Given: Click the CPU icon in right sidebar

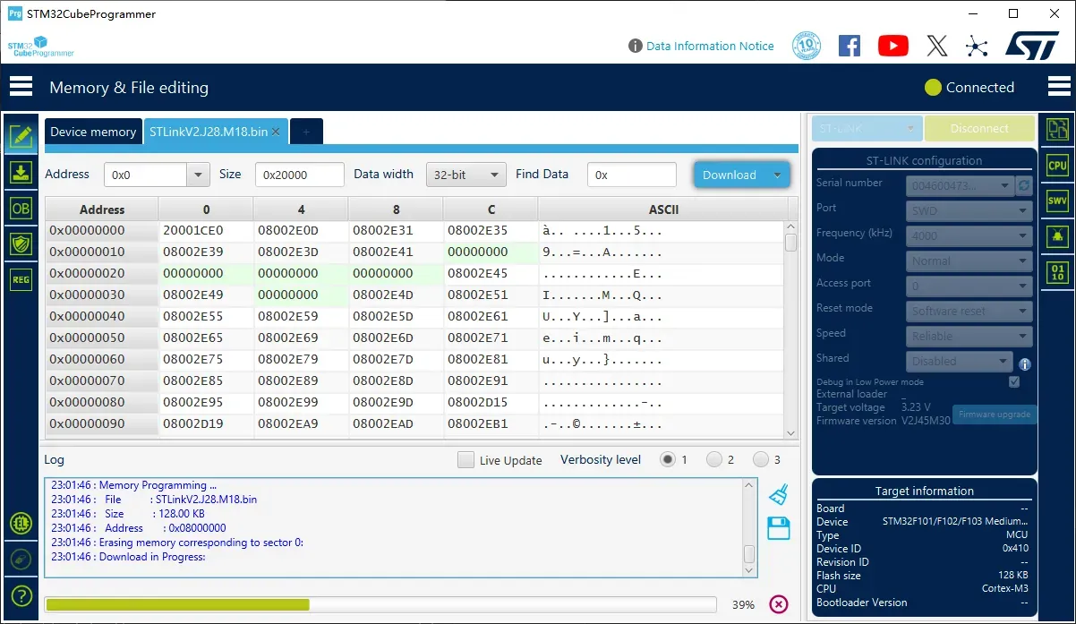Looking at the screenshot, I should tap(1057, 165).
